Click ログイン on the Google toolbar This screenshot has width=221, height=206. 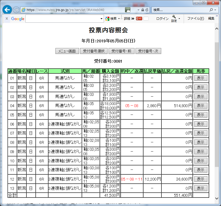click(162, 18)
